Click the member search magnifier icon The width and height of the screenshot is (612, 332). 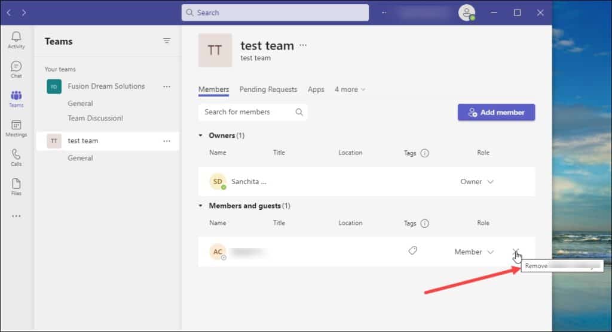[x=299, y=112]
